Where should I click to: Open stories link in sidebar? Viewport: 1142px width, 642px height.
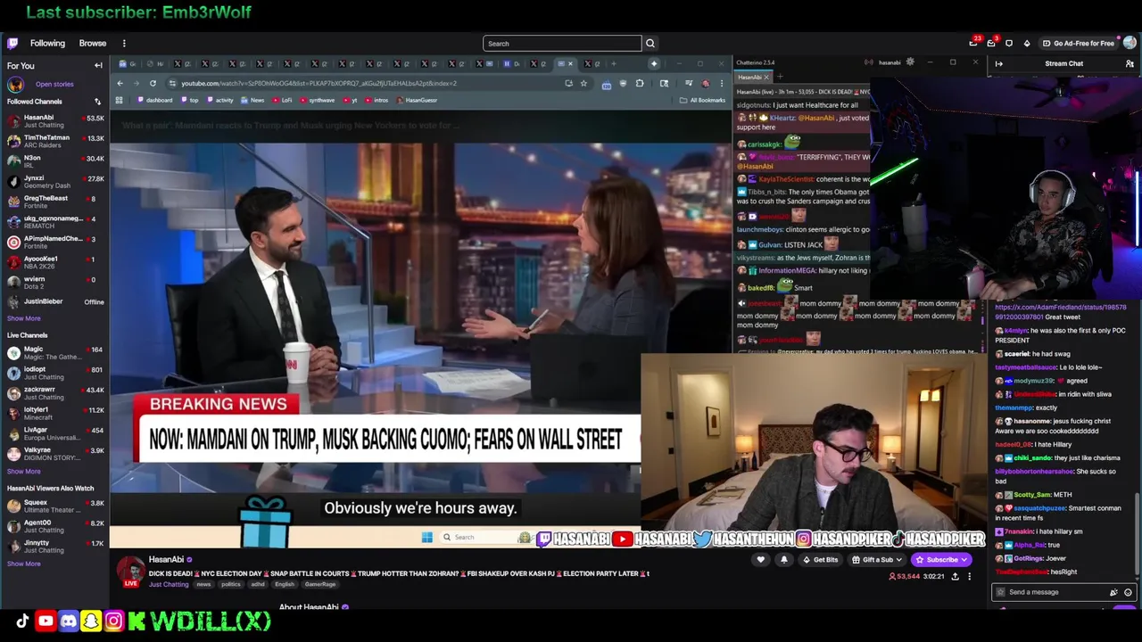point(54,84)
